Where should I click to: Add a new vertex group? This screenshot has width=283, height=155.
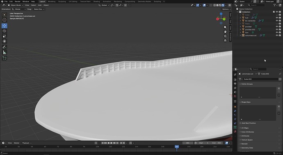pos(279,88)
